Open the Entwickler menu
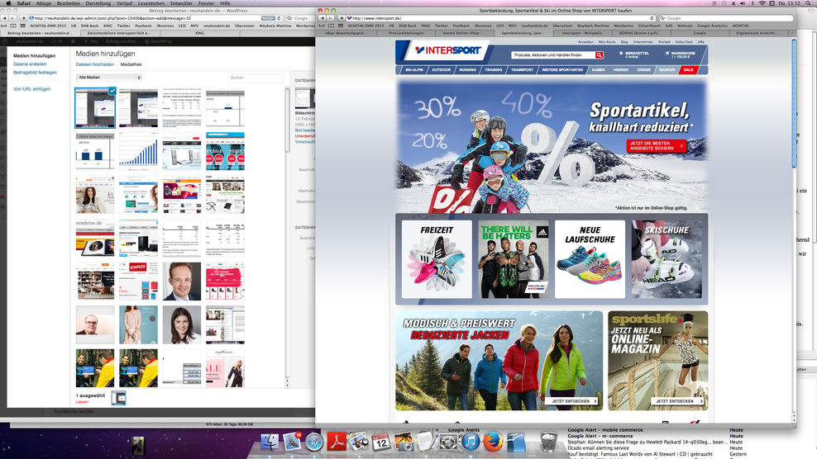Image resolution: width=817 pixels, height=459 pixels. coord(181,3)
